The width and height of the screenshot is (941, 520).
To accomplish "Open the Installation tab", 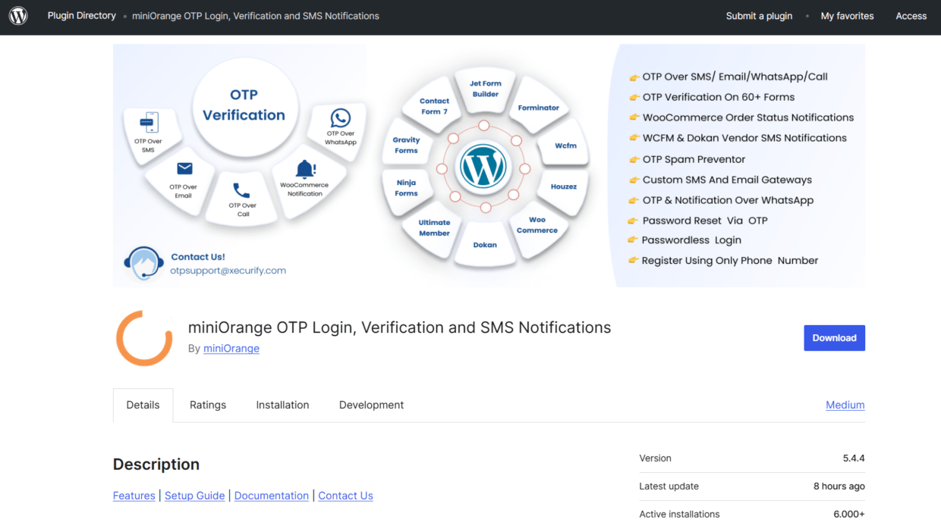I will (282, 405).
